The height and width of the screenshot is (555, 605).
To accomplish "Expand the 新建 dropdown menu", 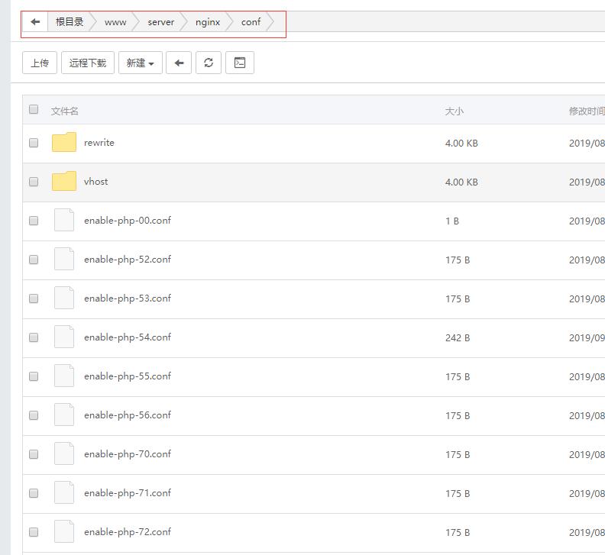I will [141, 63].
